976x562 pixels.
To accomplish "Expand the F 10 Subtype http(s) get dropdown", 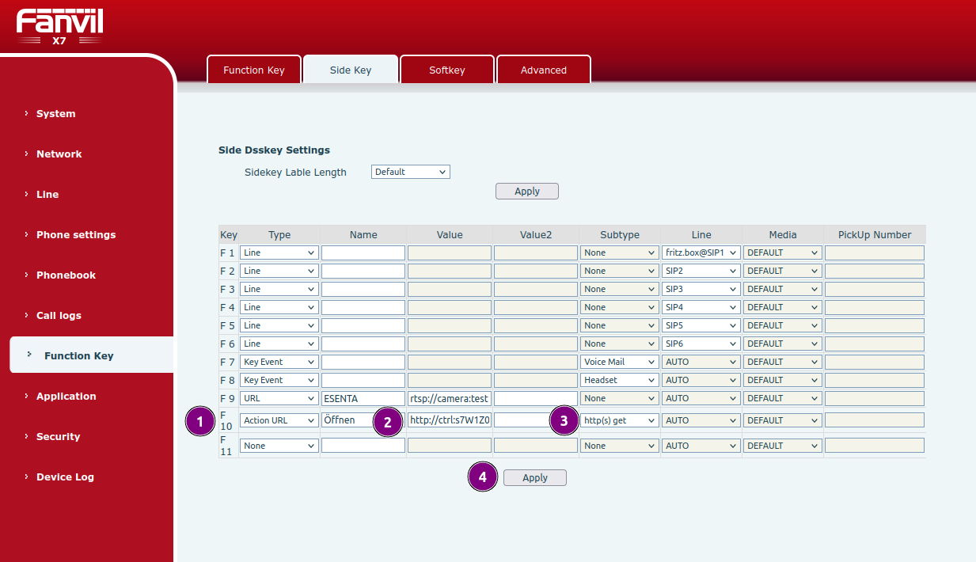I will (x=620, y=420).
